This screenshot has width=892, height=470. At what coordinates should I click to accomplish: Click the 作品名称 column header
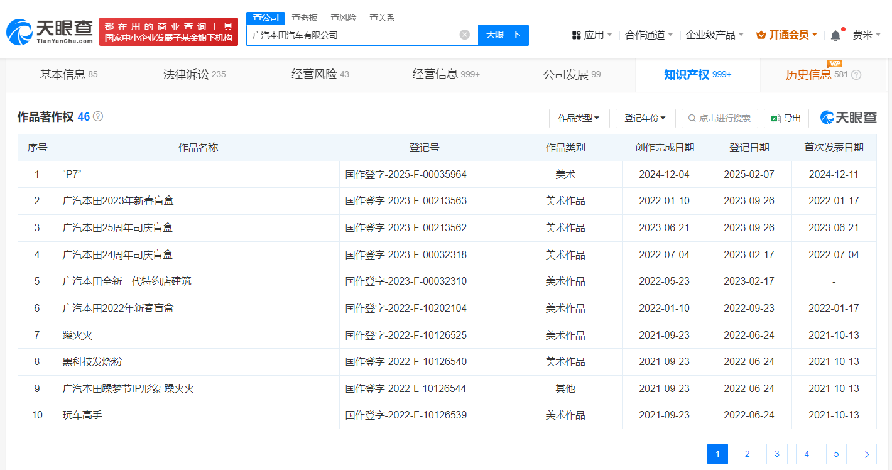click(198, 147)
